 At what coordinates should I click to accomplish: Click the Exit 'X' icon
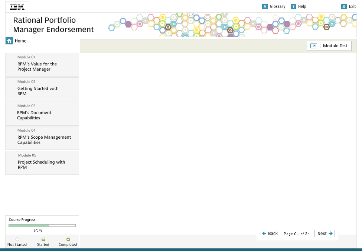344,6
